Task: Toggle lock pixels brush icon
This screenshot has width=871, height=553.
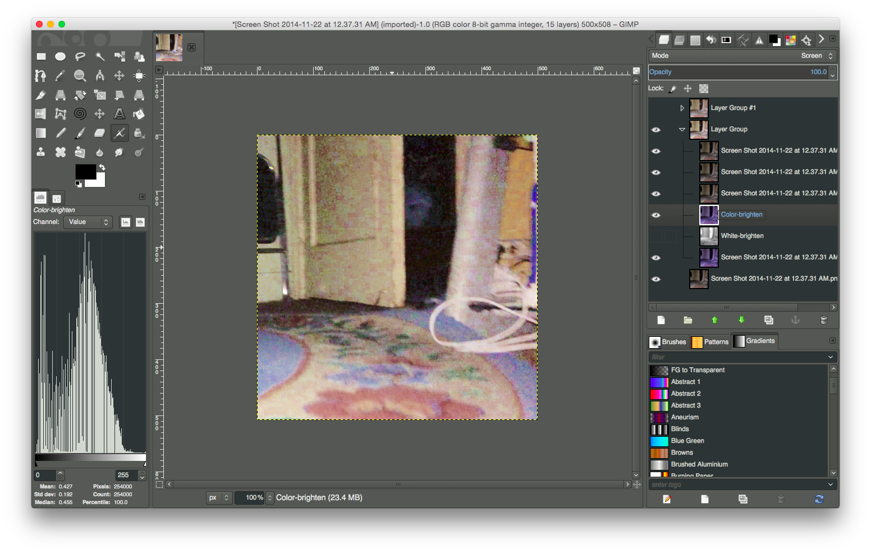Action: (673, 89)
